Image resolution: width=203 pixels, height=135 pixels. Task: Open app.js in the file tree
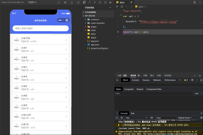coord(93,38)
